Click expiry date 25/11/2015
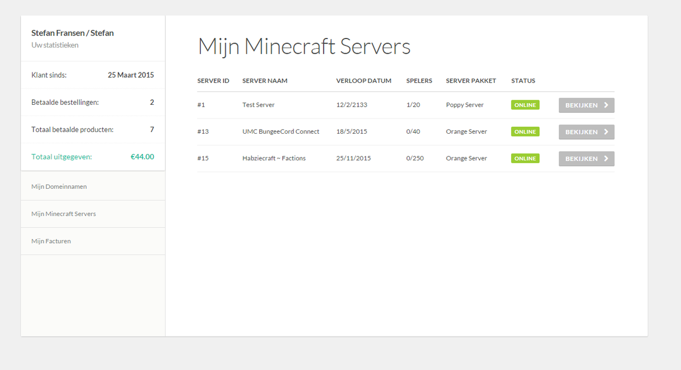Viewport: 681px width, 370px height. click(354, 158)
